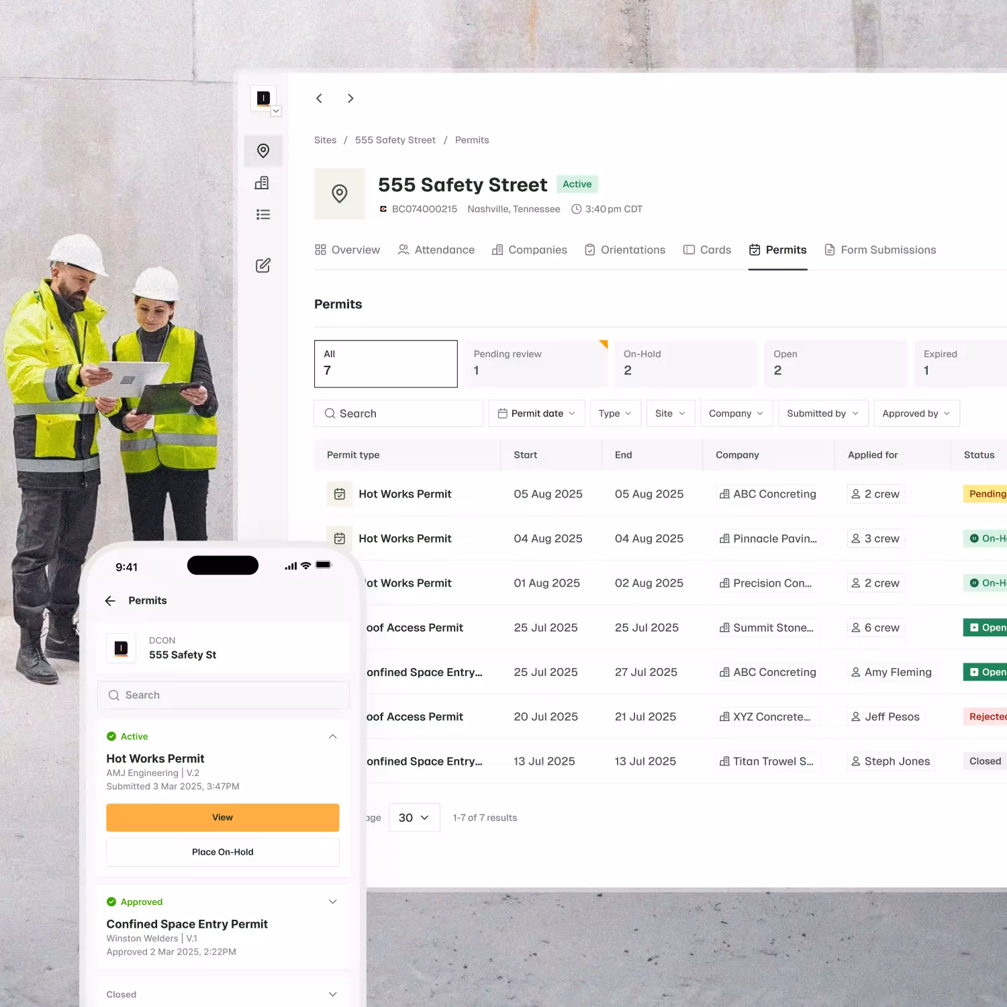Open Pinnacle Pavin... company chip
The width and height of the screenshot is (1007, 1007).
click(x=768, y=538)
